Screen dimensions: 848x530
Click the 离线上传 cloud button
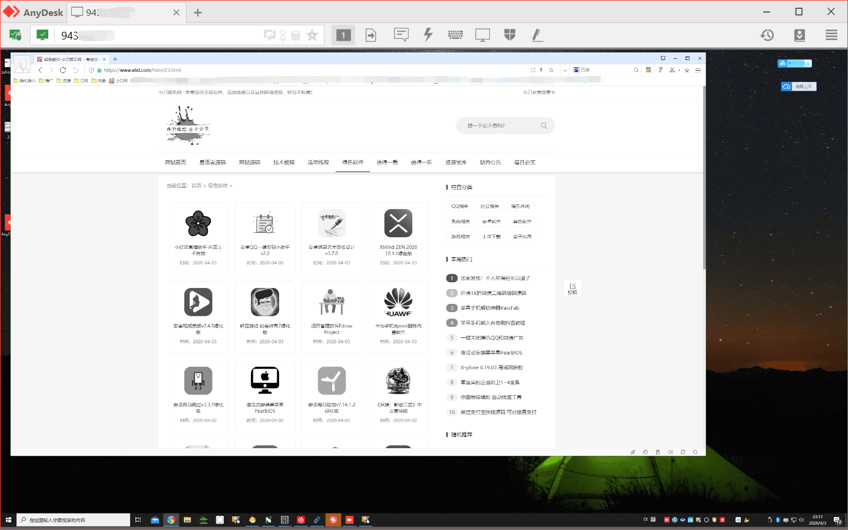(x=798, y=86)
